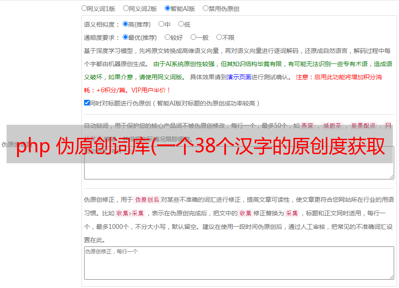399x288 pixels.
Task: Set 语义相似度 to 中
Action: click(161, 24)
